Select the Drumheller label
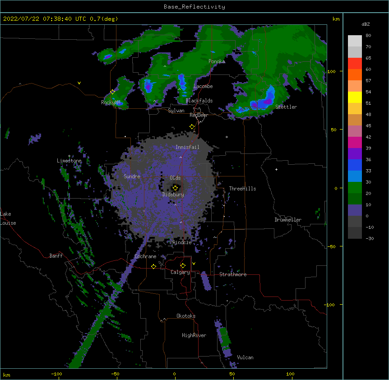The height and width of the screenshot is (380, 389). click(x=288, y=220)
